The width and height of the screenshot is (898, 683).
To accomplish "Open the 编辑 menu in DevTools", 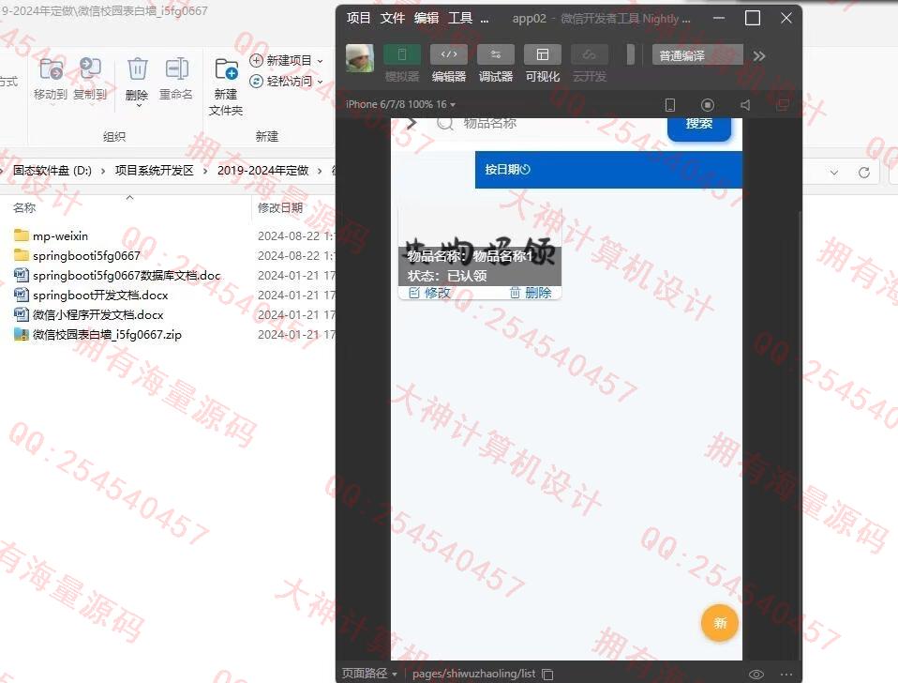I will coord(427,19).
